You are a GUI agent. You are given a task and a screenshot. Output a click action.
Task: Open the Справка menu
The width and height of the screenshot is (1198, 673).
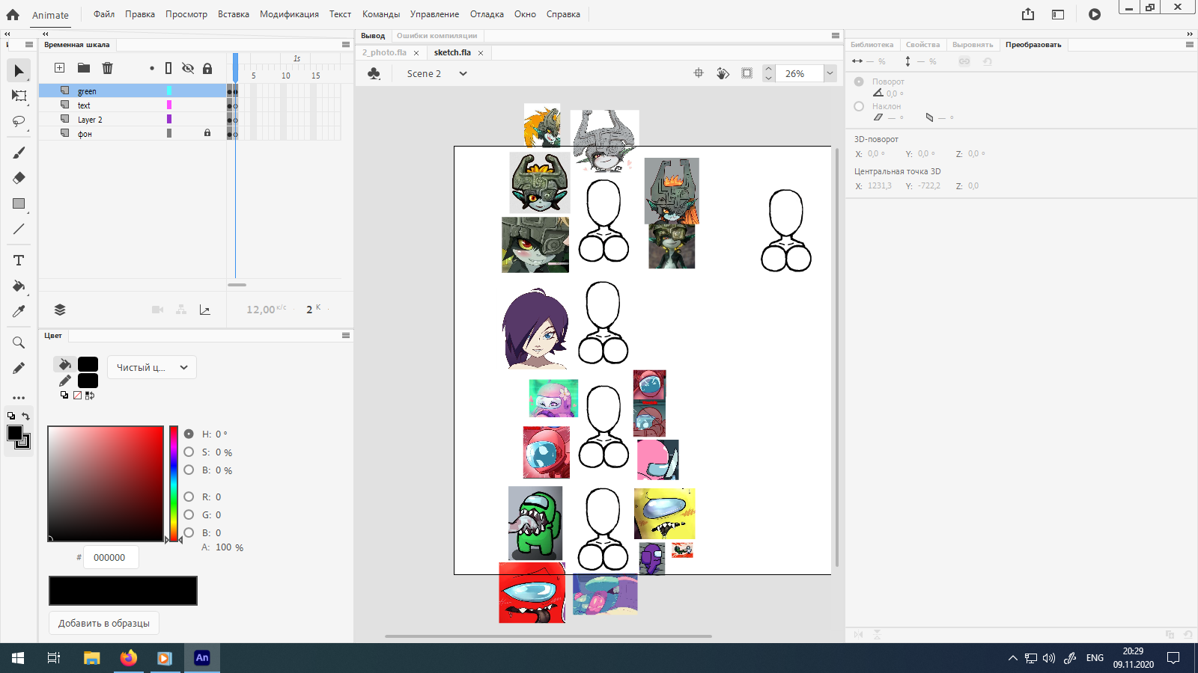[x=563, y=14]
